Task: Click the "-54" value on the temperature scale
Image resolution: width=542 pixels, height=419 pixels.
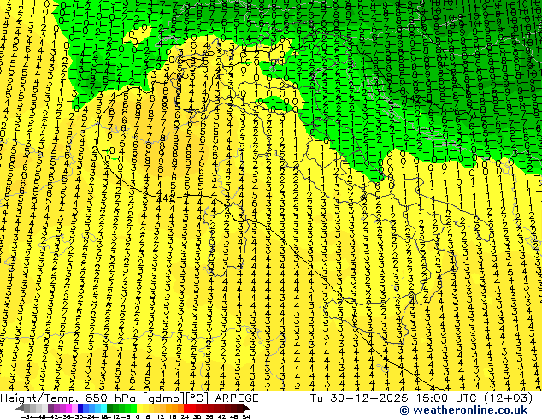Action: (27, 417)
